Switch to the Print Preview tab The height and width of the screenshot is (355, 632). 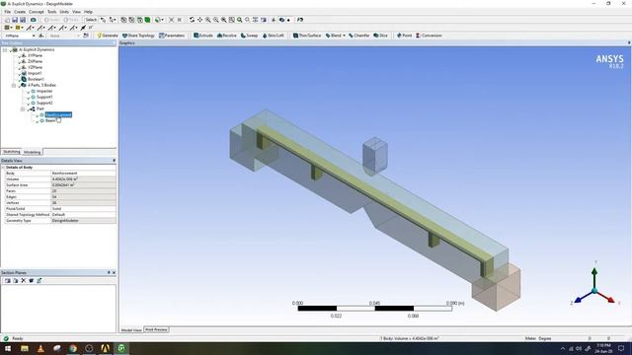click(x=156, y=329)
